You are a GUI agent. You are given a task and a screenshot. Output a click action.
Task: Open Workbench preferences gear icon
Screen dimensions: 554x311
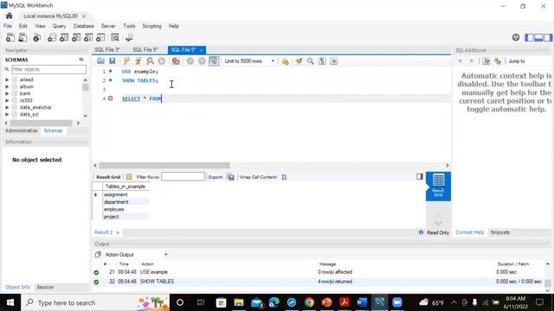[516, 37]
